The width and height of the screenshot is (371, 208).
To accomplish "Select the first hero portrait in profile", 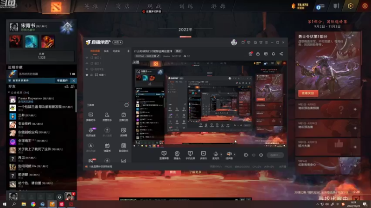I will pyautogui.click(x=15, y=42).
